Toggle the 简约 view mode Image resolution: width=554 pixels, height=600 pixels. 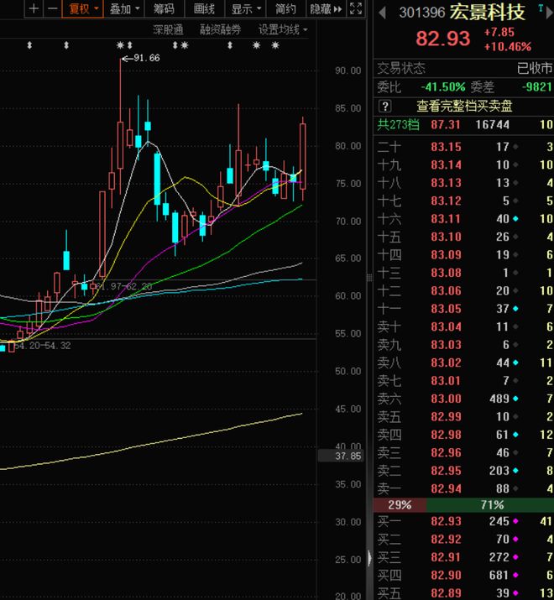[285, 9]
